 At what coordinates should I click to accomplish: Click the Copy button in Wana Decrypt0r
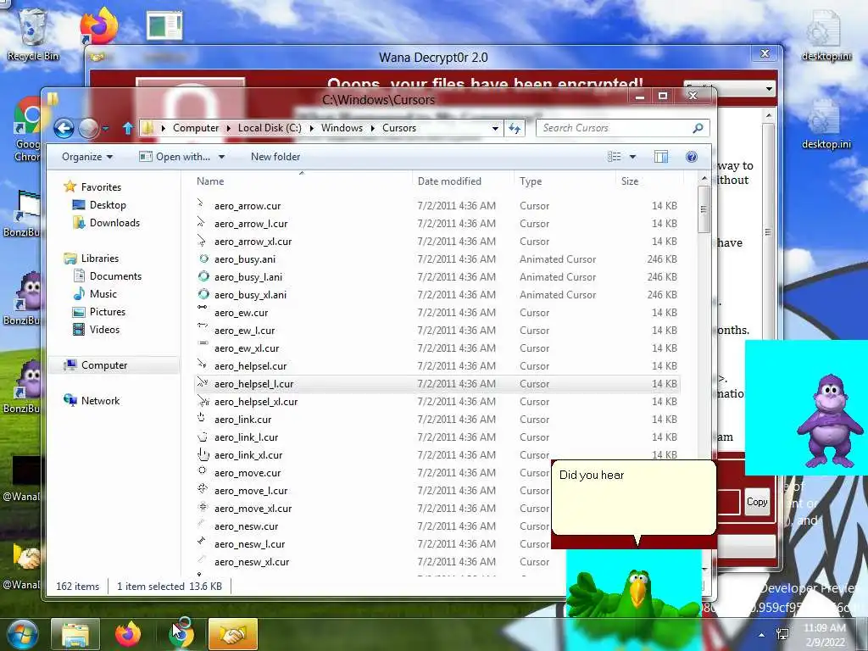pyautogui.click(x=757, y=502)
